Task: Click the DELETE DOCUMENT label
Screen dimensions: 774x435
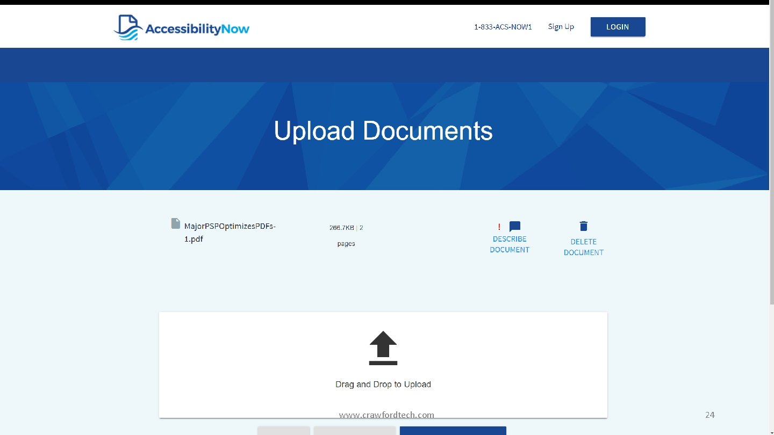Action: (584, 247)
